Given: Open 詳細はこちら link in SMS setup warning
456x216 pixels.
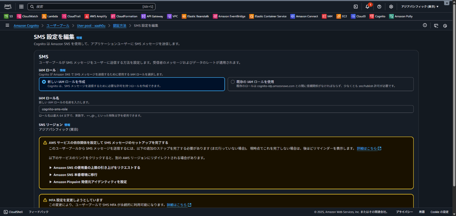Looking at the screenshot, I should [369, 148].
